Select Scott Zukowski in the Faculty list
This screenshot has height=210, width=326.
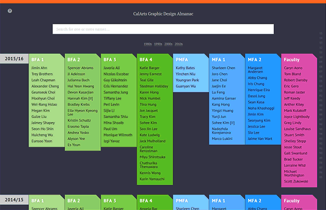pos(297,182)
